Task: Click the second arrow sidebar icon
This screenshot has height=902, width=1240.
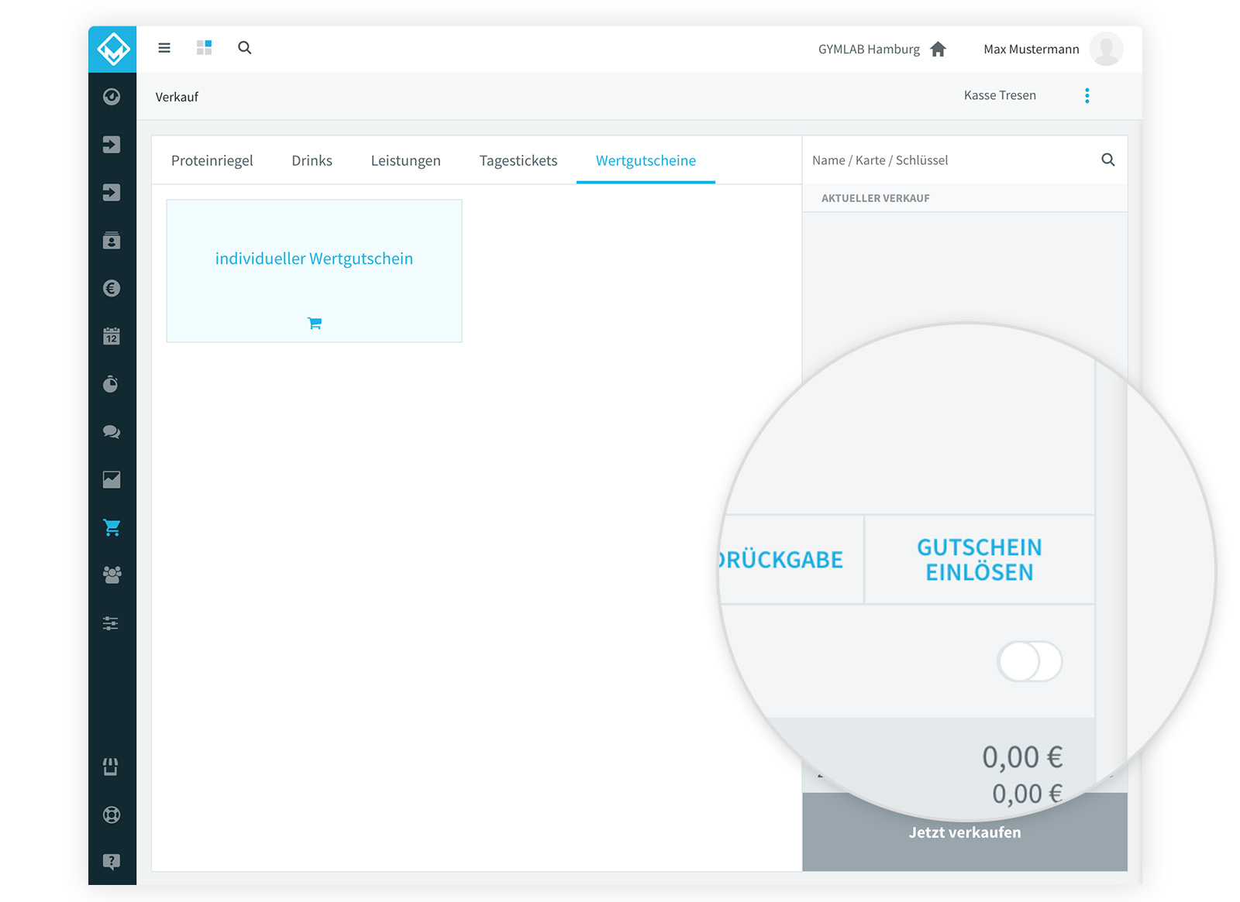Action: 112,193
